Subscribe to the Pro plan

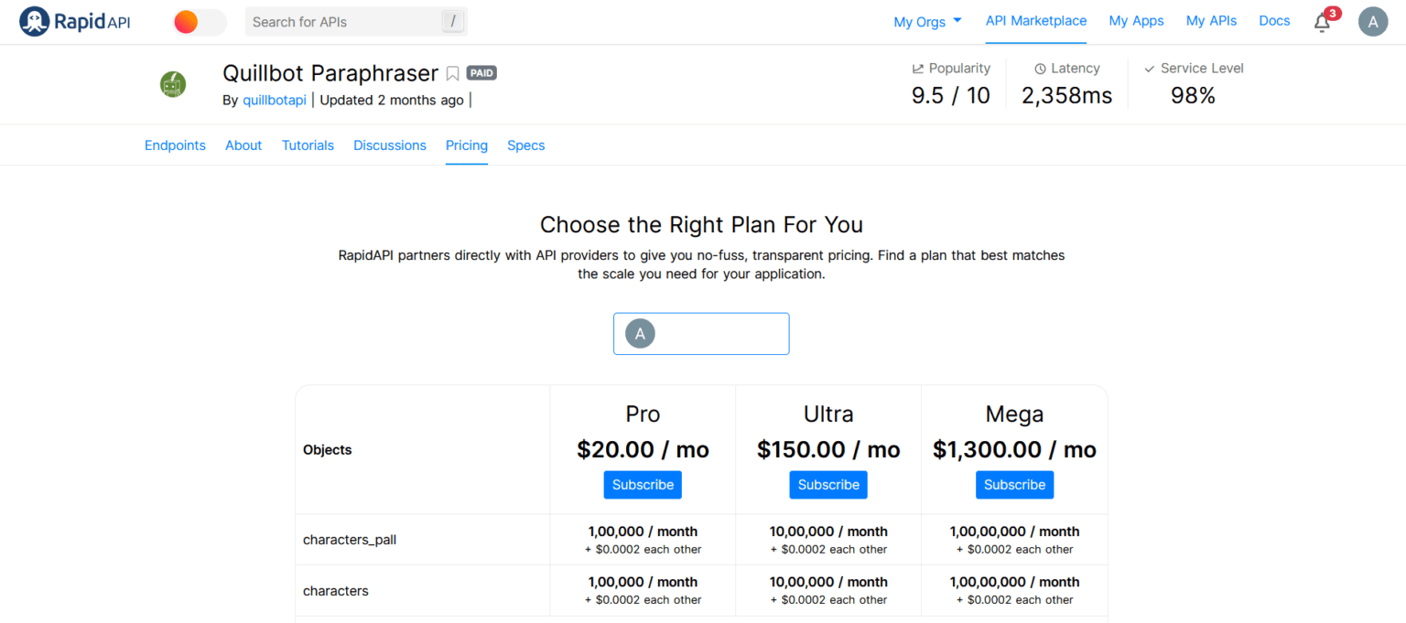(643, 485)
